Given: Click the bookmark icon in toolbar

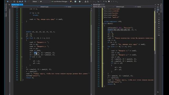Looking at the screenshot, I should pos(109,2).
